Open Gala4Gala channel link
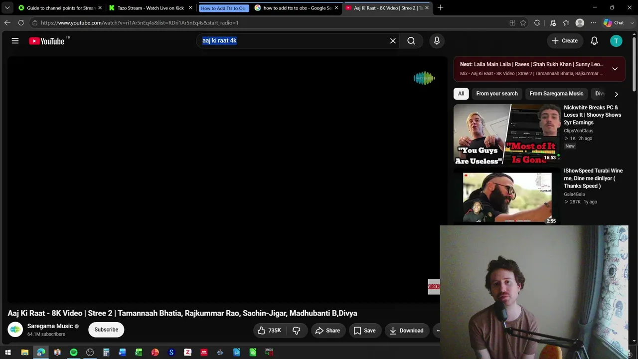 [x=574, y=194]
